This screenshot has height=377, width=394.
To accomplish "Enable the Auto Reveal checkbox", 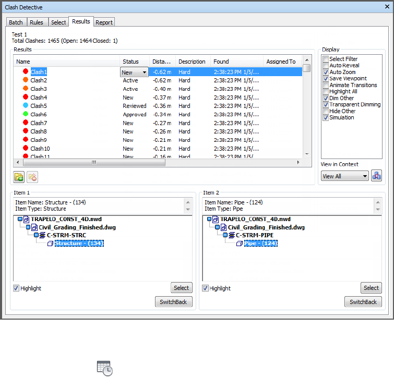I will [x=326, y=66].
